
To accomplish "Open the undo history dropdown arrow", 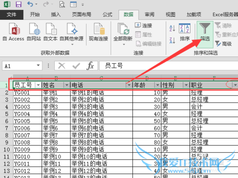I will (36, 4).
